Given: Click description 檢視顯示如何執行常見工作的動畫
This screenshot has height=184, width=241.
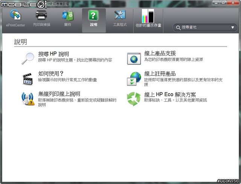Looking at the screenshot, I should tap(67, 80).
